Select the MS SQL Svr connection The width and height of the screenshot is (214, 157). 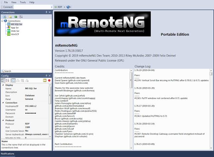[17, 24]
